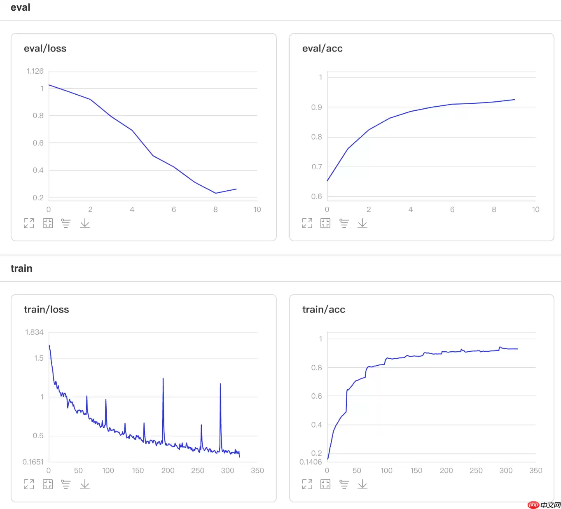Toggle the train/loss axis lines icon
Viewport: 561px width, 509px height.
click(x=66, y=484)
